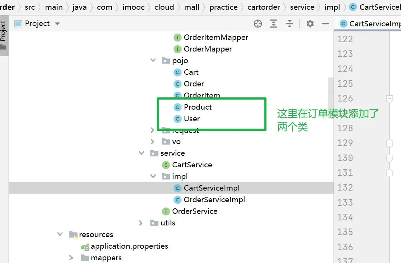401x263 pixels.
Task: Click the service breadcrumb
Action: 302,7
